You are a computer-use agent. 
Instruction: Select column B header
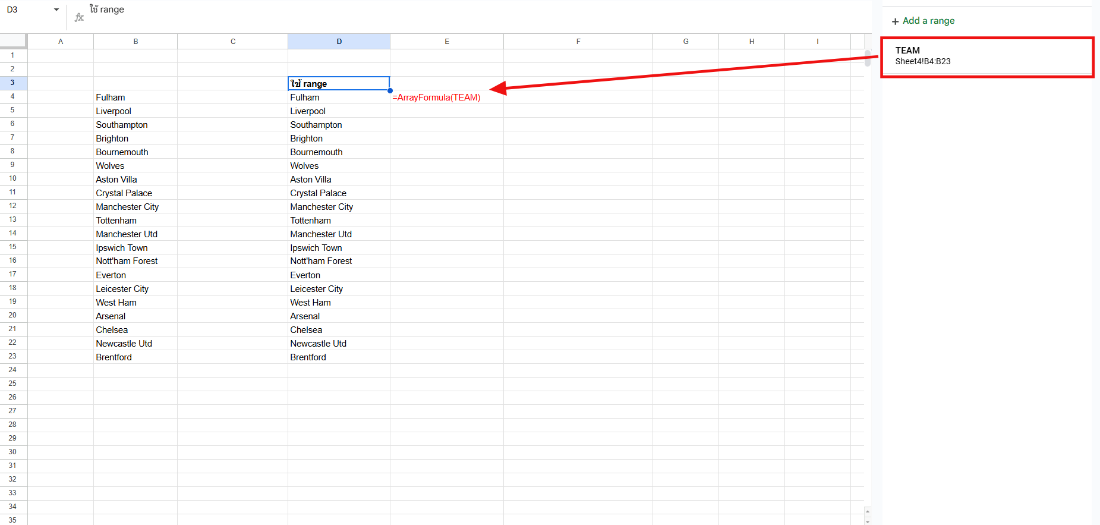tap(135, 42)
